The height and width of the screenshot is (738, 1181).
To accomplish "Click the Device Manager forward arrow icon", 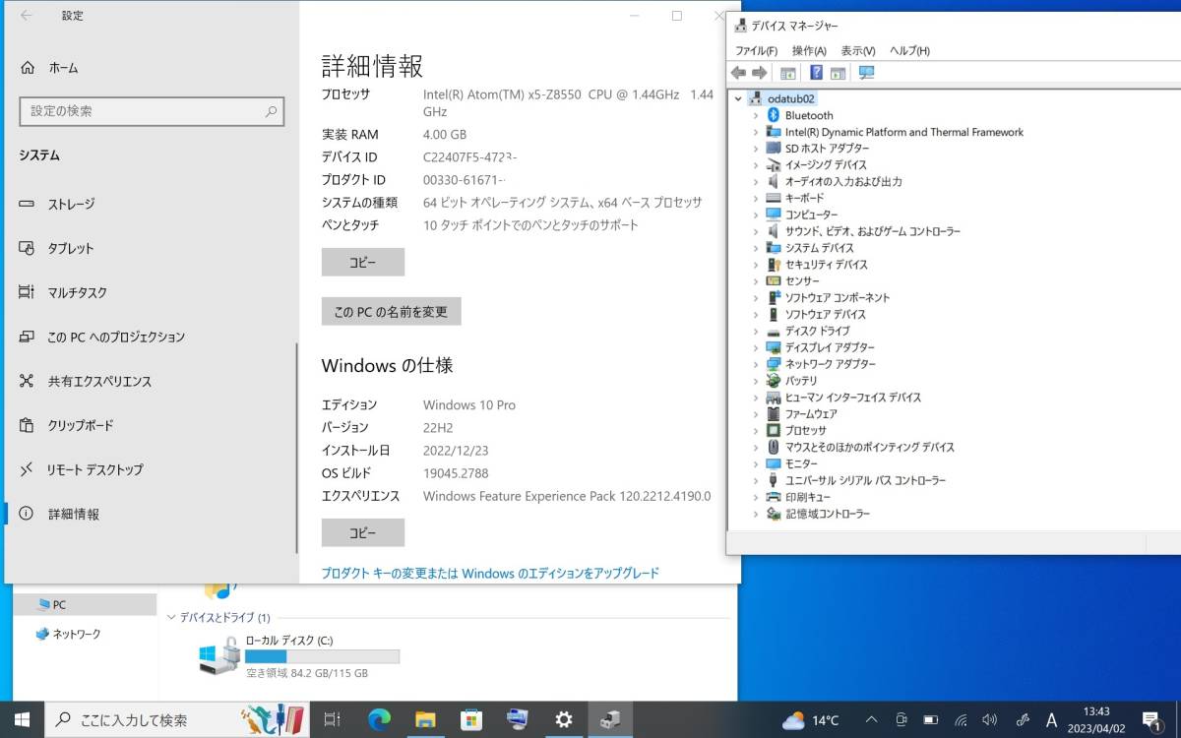I will coord(759,73).
